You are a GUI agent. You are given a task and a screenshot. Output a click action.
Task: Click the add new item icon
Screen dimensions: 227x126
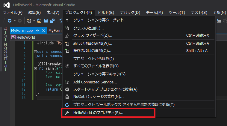(67, 43)
